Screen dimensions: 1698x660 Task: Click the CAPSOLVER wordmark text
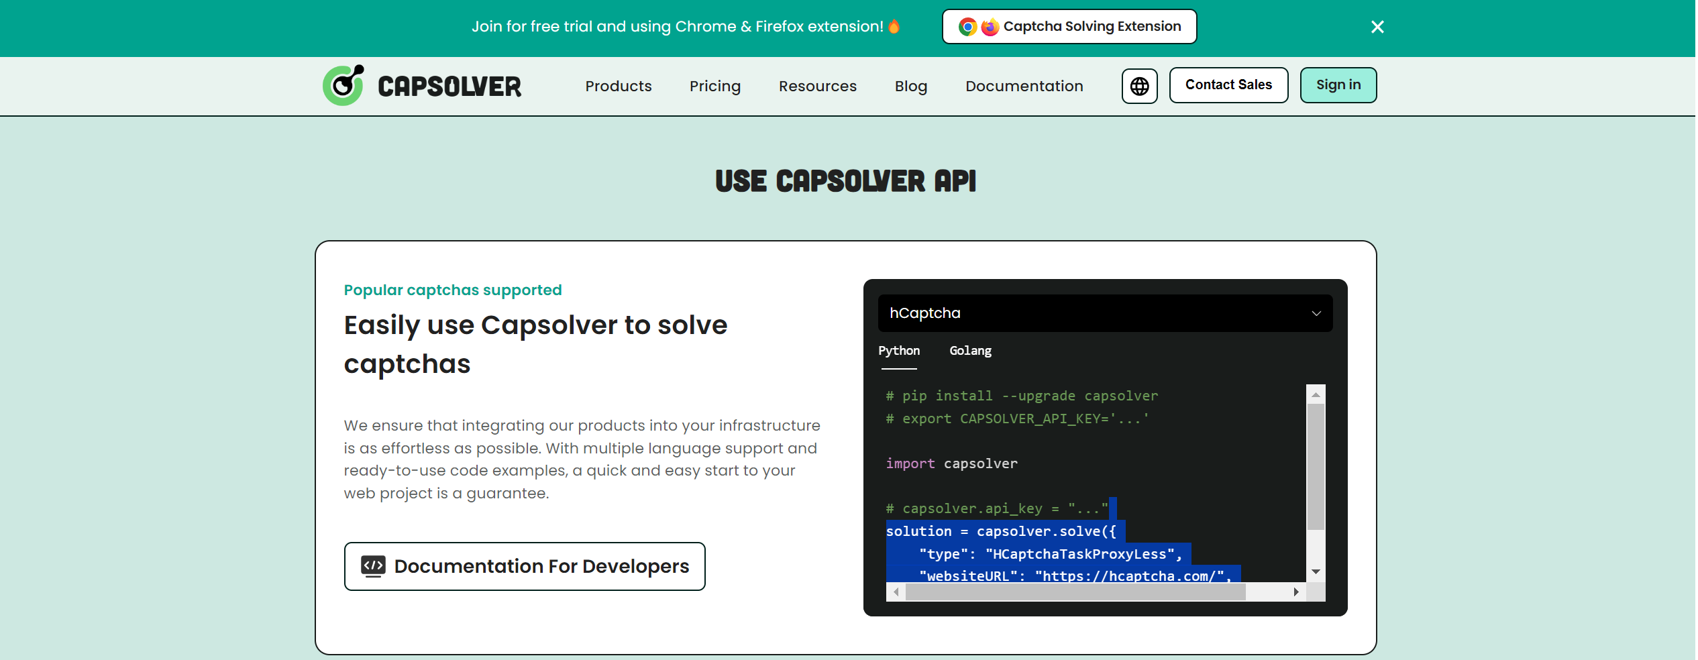(449, 87)
